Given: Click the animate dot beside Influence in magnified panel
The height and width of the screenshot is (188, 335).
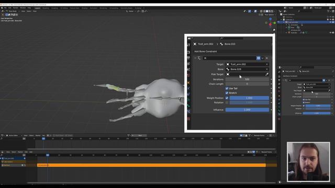Looking at the screenshot, I should point(271,110).
